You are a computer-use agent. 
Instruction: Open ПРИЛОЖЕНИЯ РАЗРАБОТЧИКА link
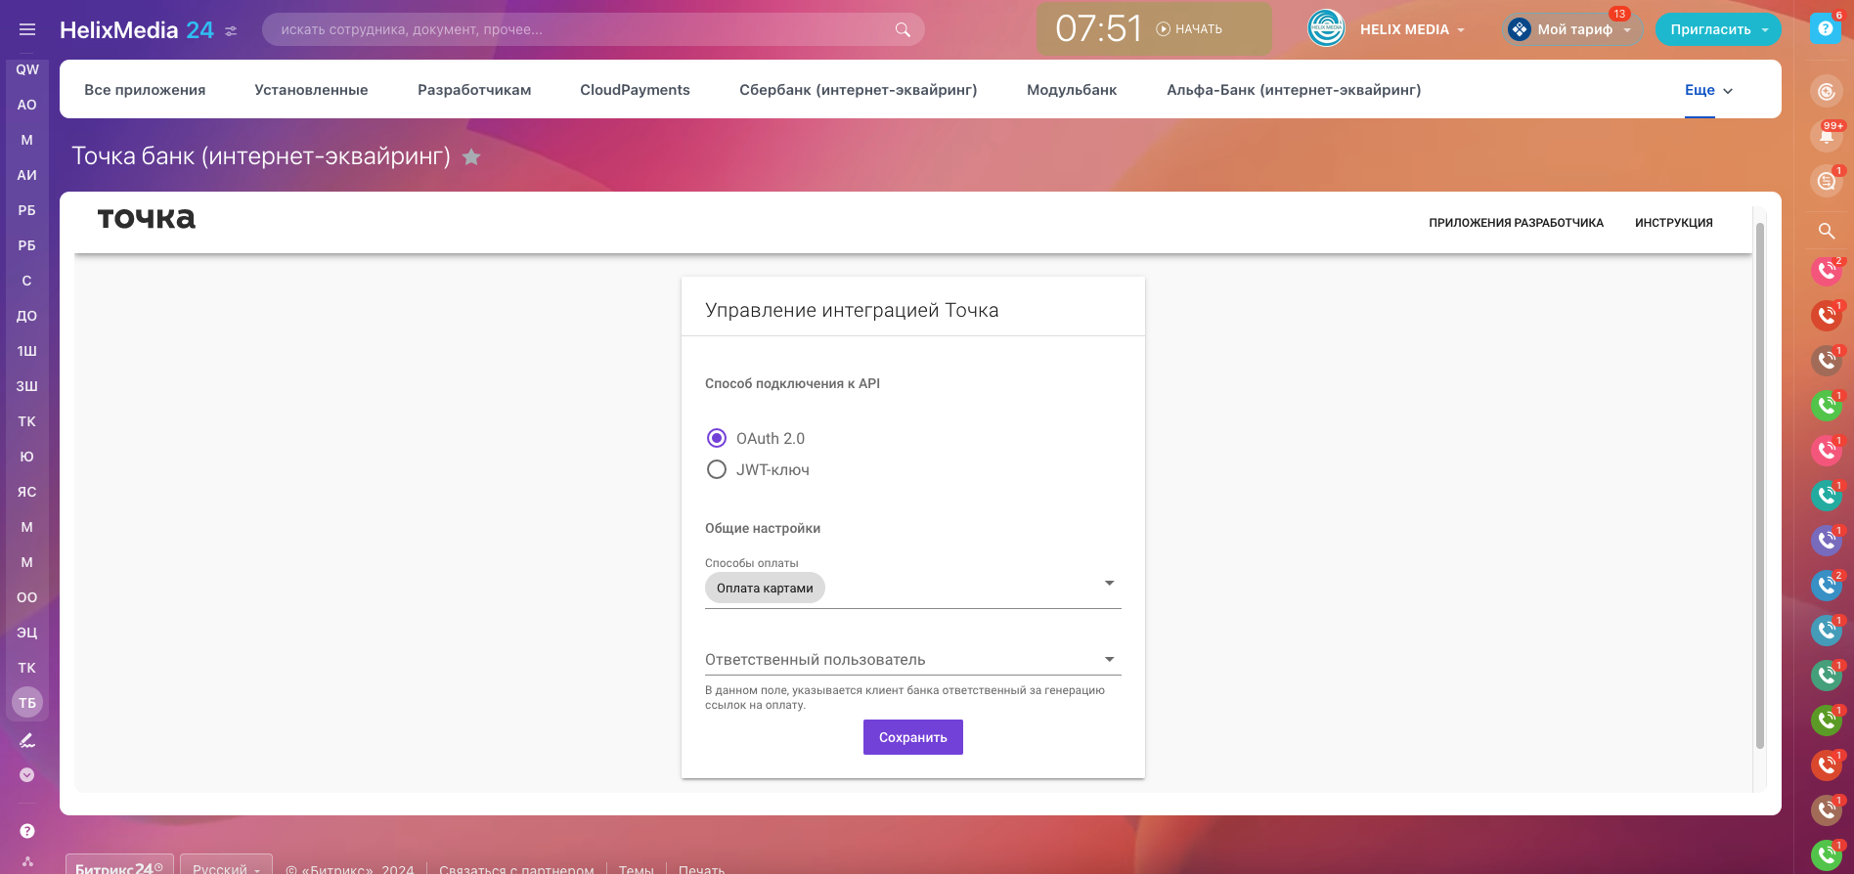[1516, 223]
